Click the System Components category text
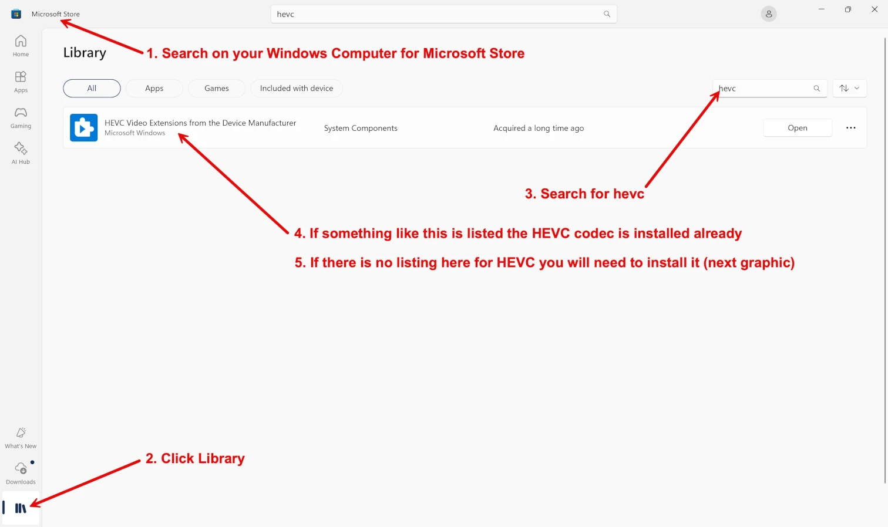 (x=361, y=128)
